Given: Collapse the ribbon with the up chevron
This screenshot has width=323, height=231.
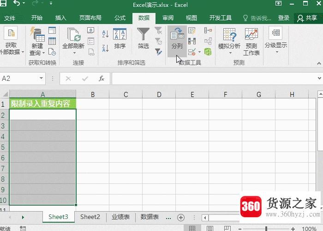Looking at the screenshot, I should 319,63.
